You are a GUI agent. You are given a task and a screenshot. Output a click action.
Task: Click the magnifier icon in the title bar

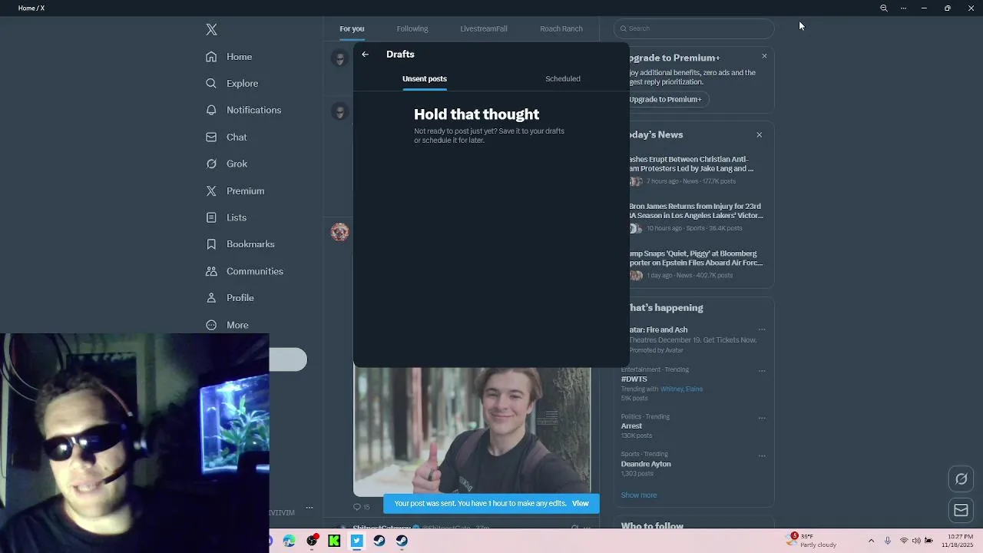(884, 8)
